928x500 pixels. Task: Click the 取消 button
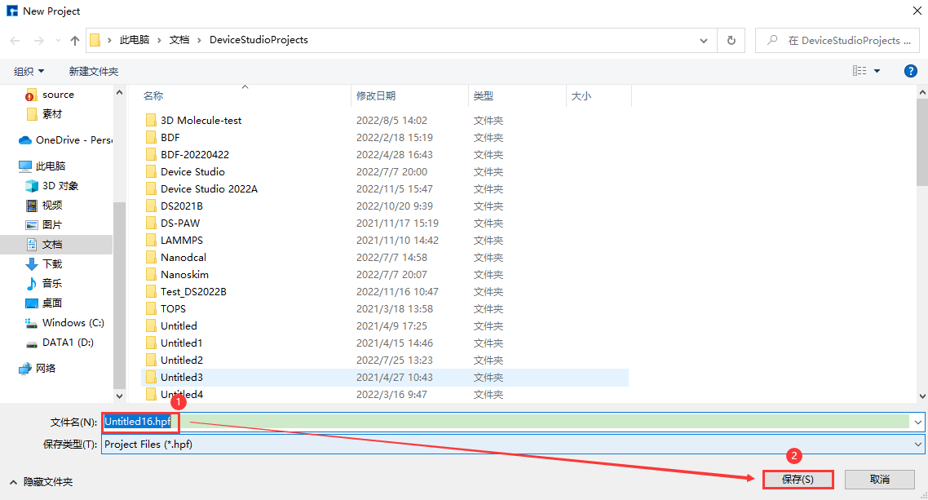pos(879,480)
